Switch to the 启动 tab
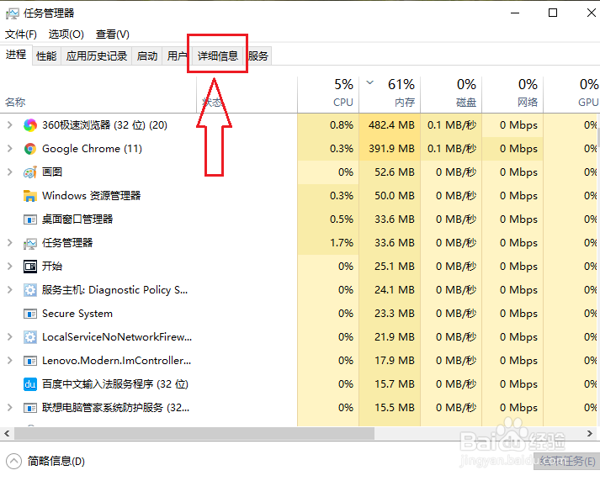The width and height of the screenshot is (600, 481). click(147, 56)
